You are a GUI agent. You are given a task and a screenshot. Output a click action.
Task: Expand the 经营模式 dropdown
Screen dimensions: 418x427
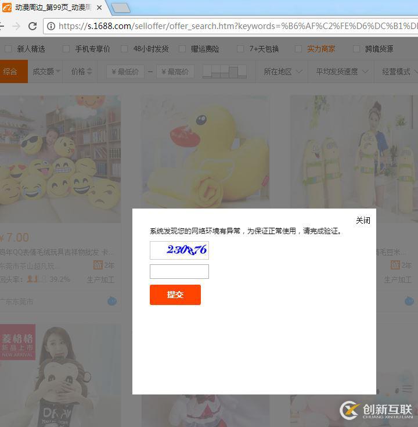(x=399, y=71)
